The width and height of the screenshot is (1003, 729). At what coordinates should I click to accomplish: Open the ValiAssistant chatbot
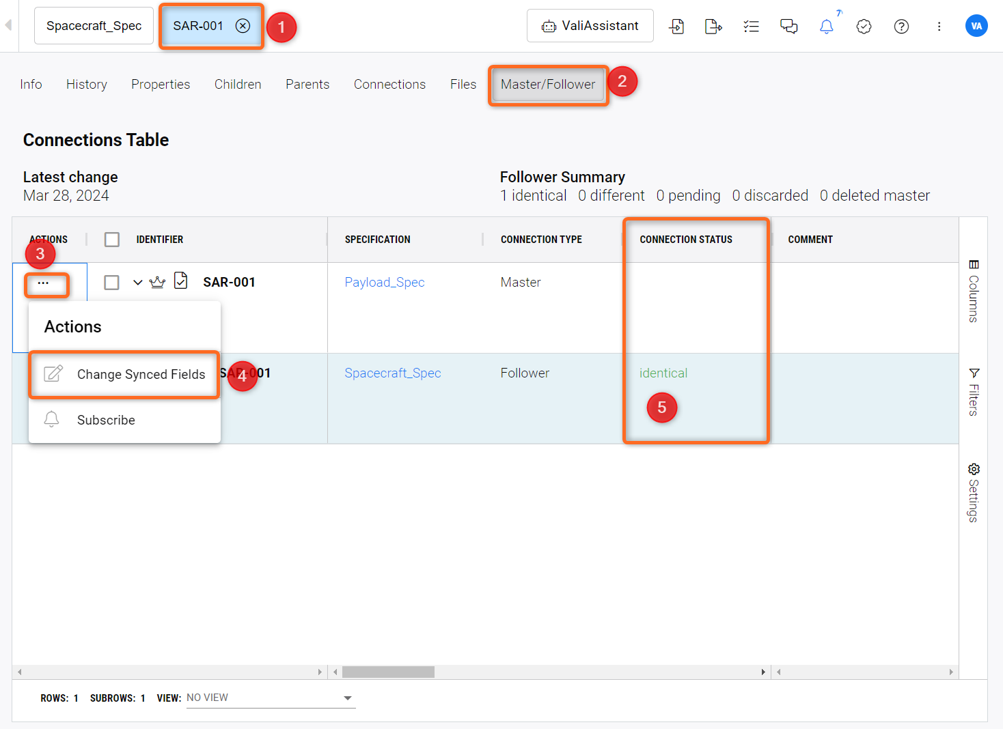click(590, 26)
